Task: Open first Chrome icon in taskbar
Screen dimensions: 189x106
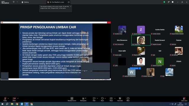Action: [17, 104]
